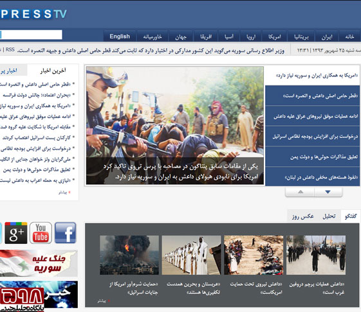Screen dimensions: 361x312
Task: Open the black-flag marching militants thumbnail
Action: [316, 255]
